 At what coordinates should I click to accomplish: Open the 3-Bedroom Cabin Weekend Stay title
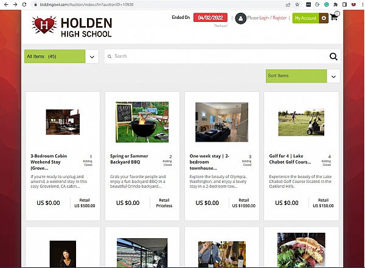click(x=49, y=162)
